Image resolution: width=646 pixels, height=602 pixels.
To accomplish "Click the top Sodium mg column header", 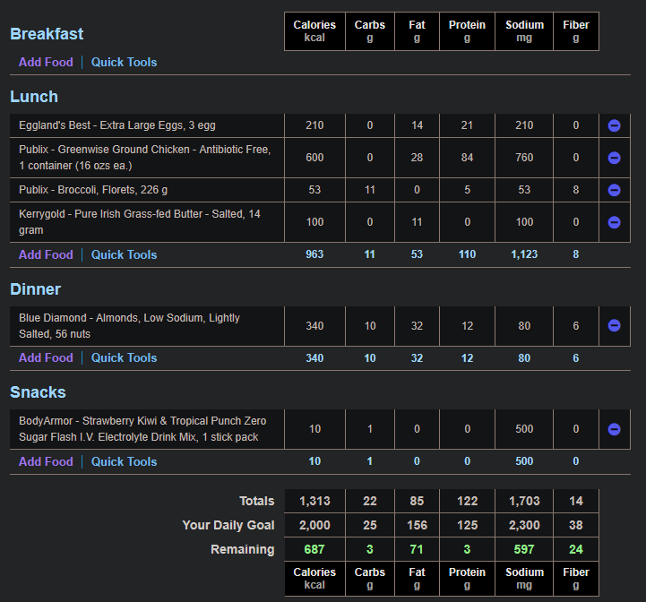I will point(524,31).
